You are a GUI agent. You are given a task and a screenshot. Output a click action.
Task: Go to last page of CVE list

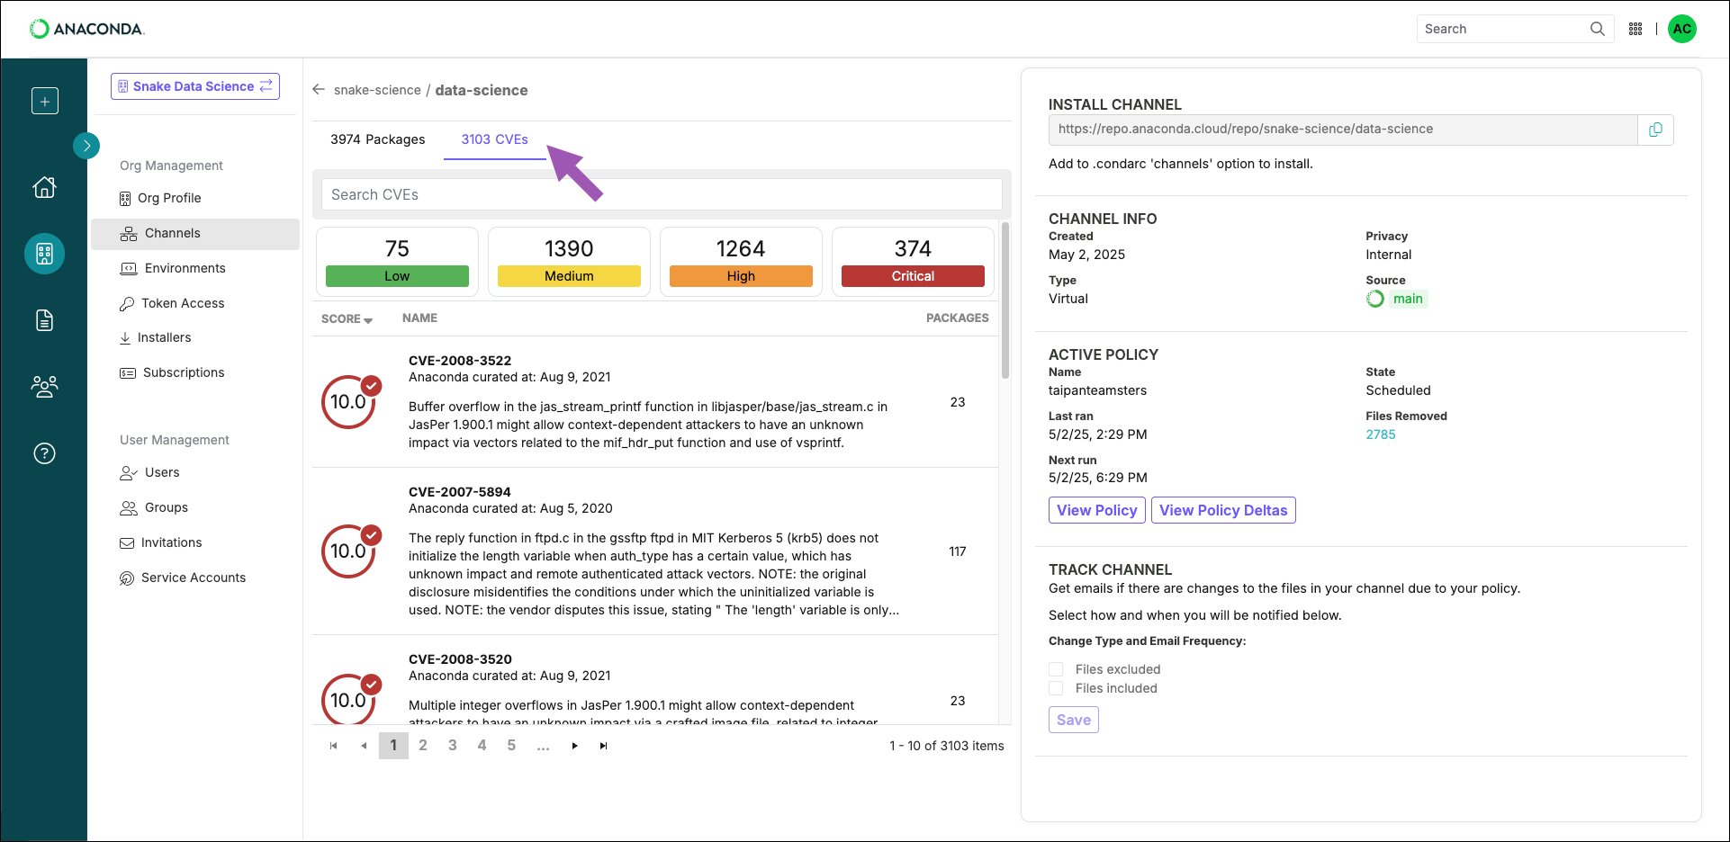(603, 746)
